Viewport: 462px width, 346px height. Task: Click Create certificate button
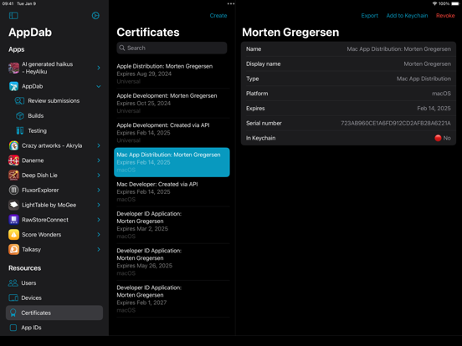218,16
